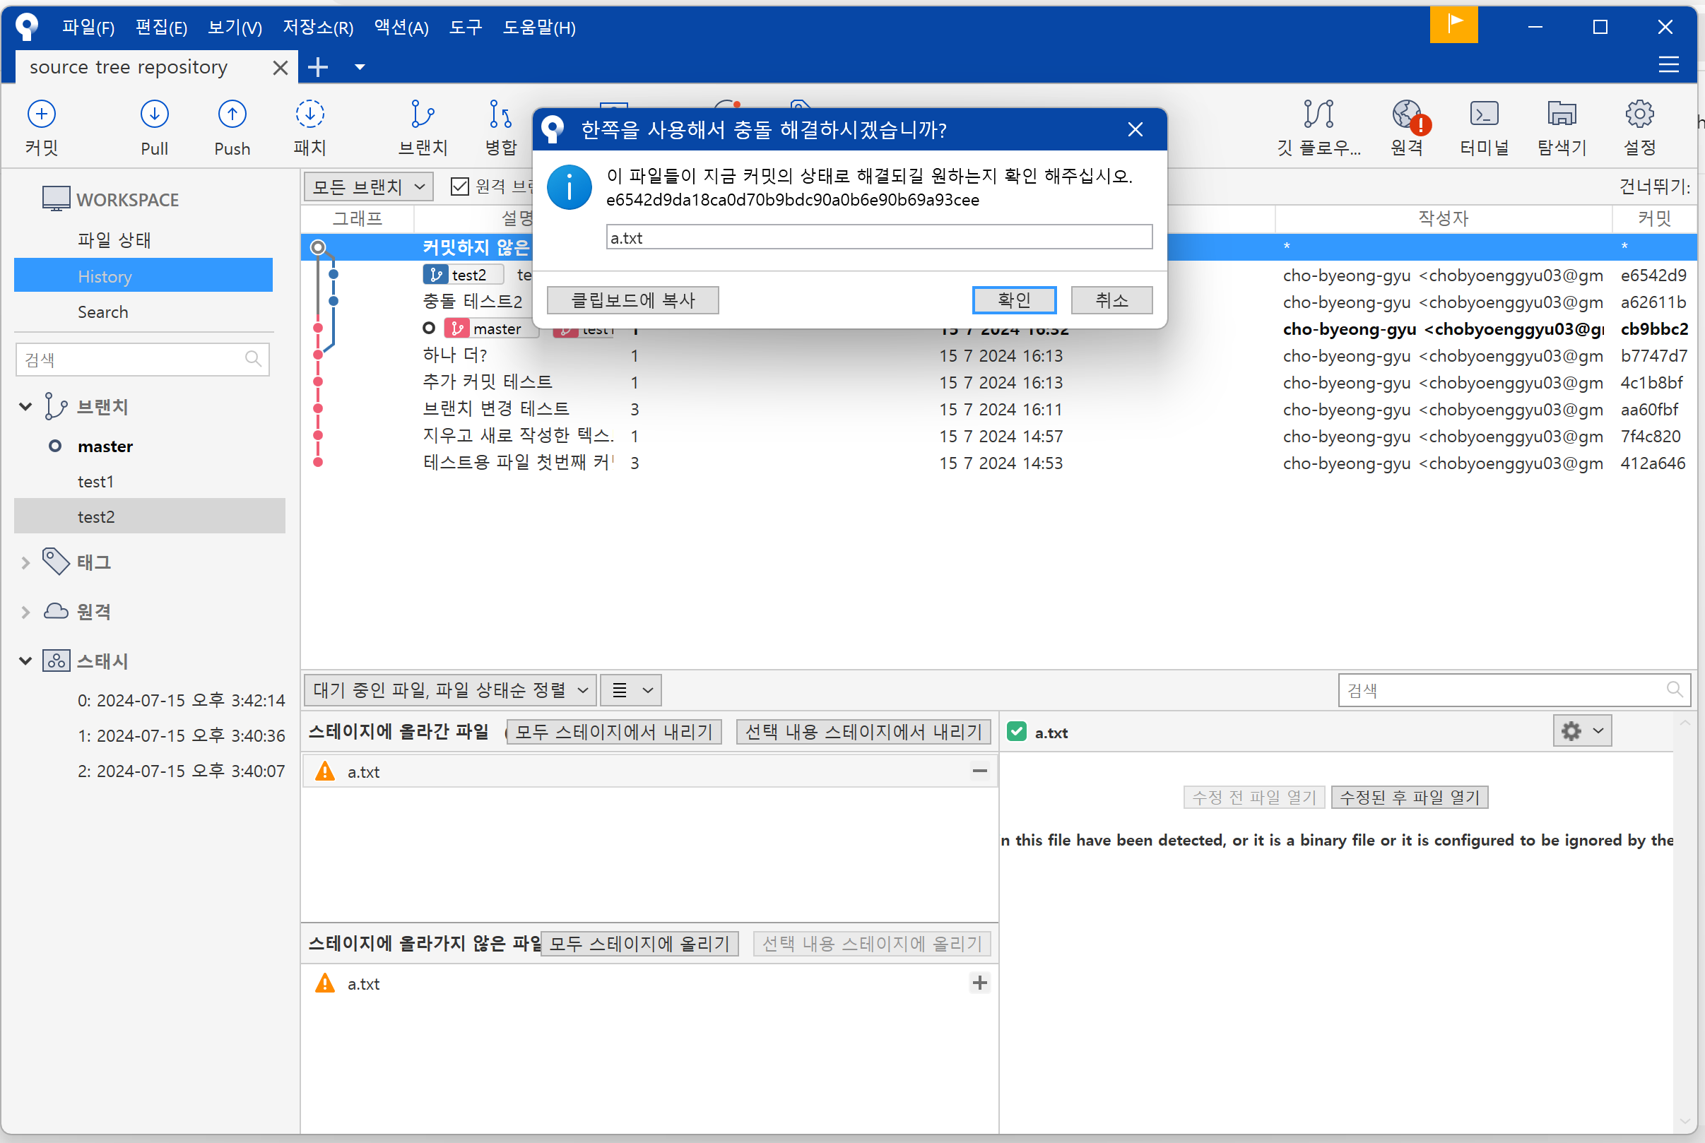Viewport: 1705px width, 1143px height.
Task: Select the master branch in the sidebar
Action: [105, 446]
